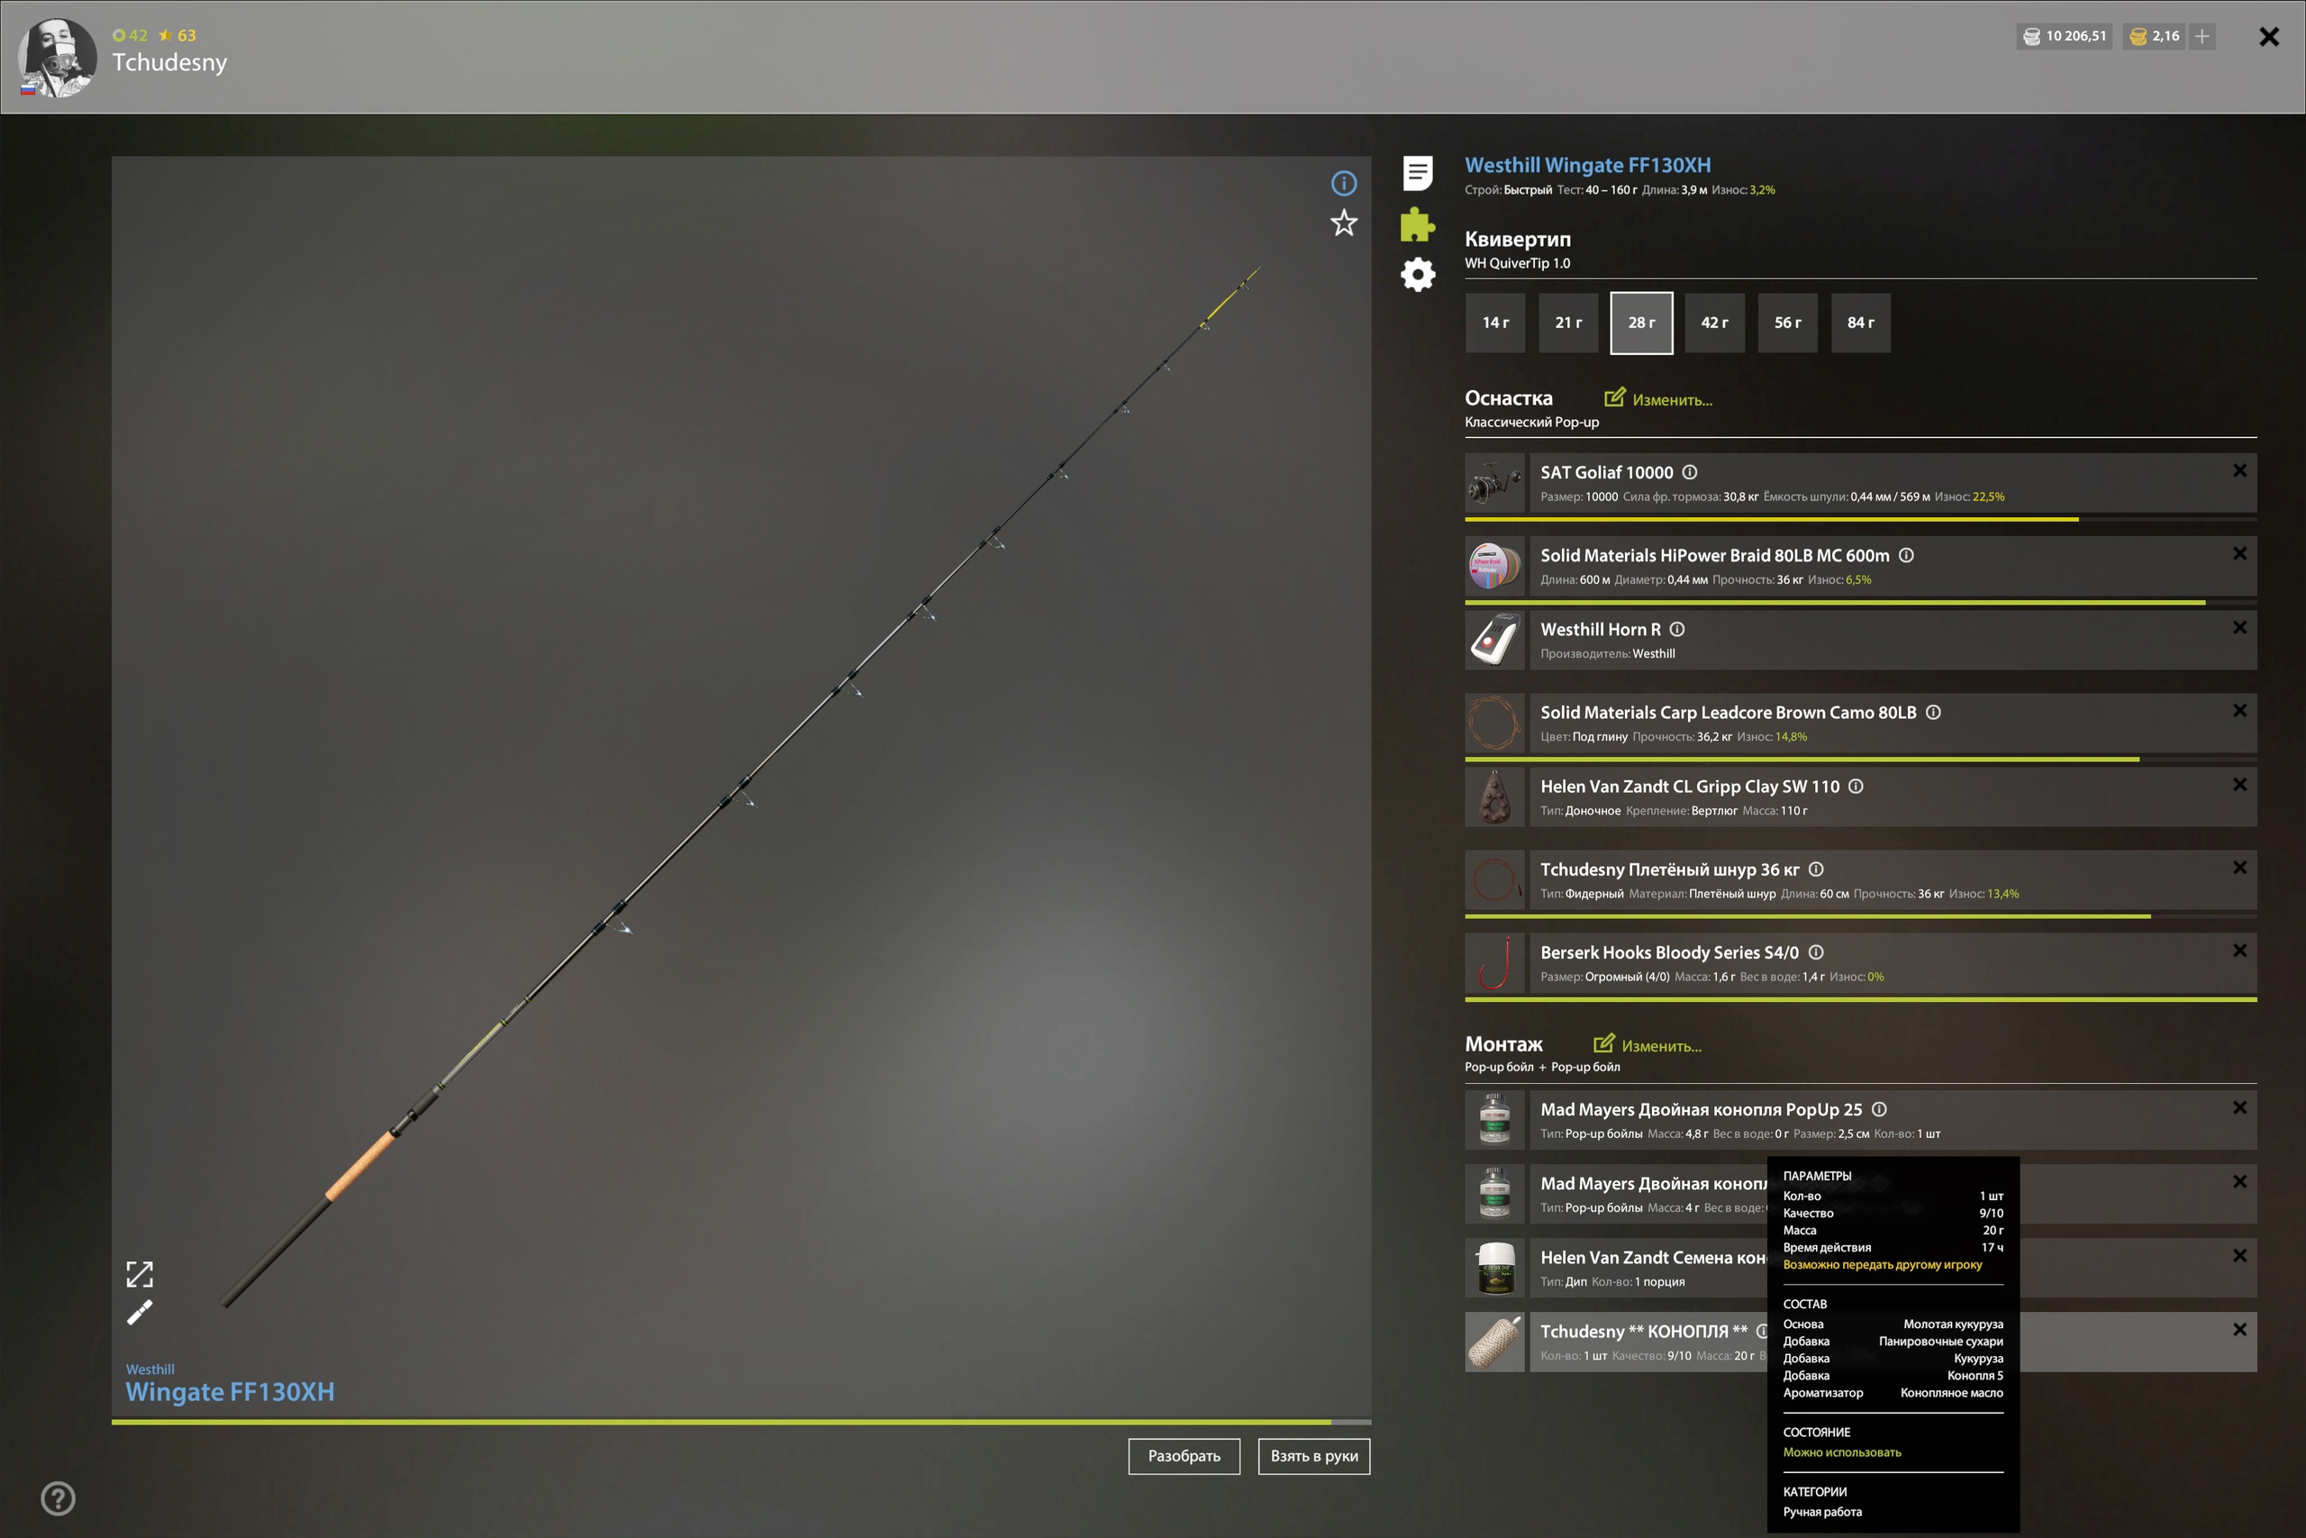Remove Двойная конопля PopUp 25 bait
This screenshot has width=2306, height=1538.
[2239, 1108]
